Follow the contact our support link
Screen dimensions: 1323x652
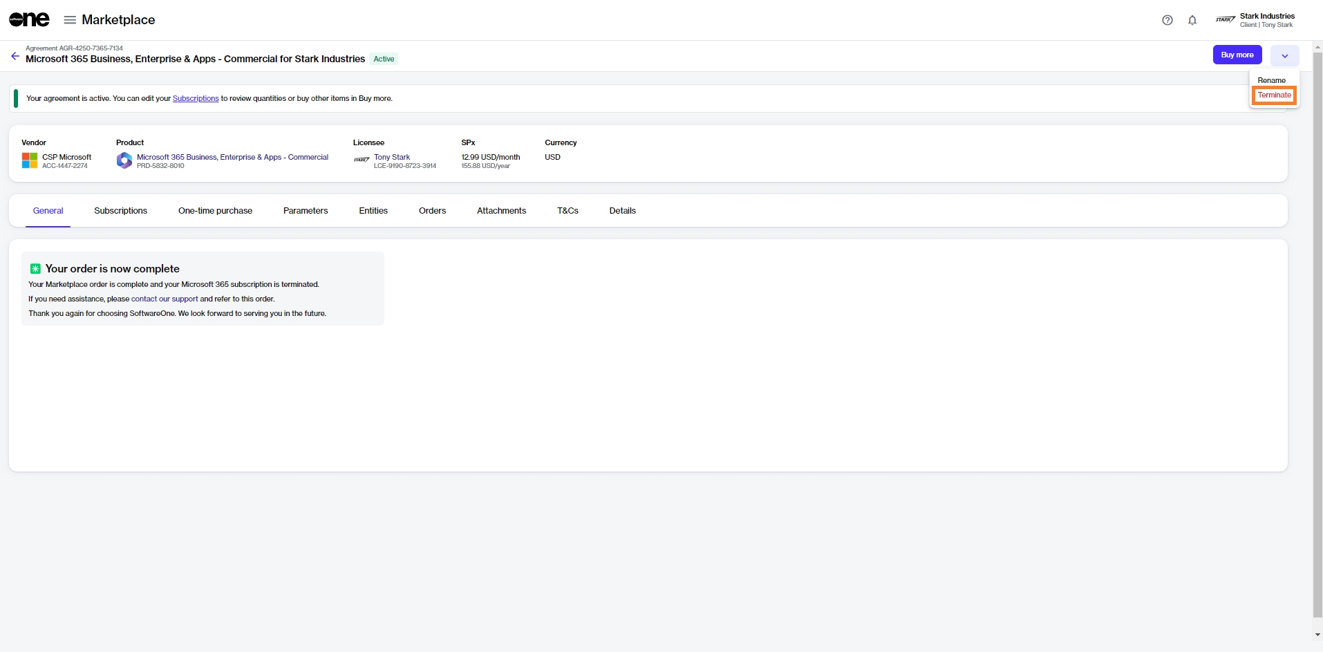click(x=165, y=299)
